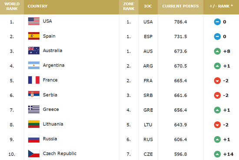Open the Lithuania country link

[53, 124]
